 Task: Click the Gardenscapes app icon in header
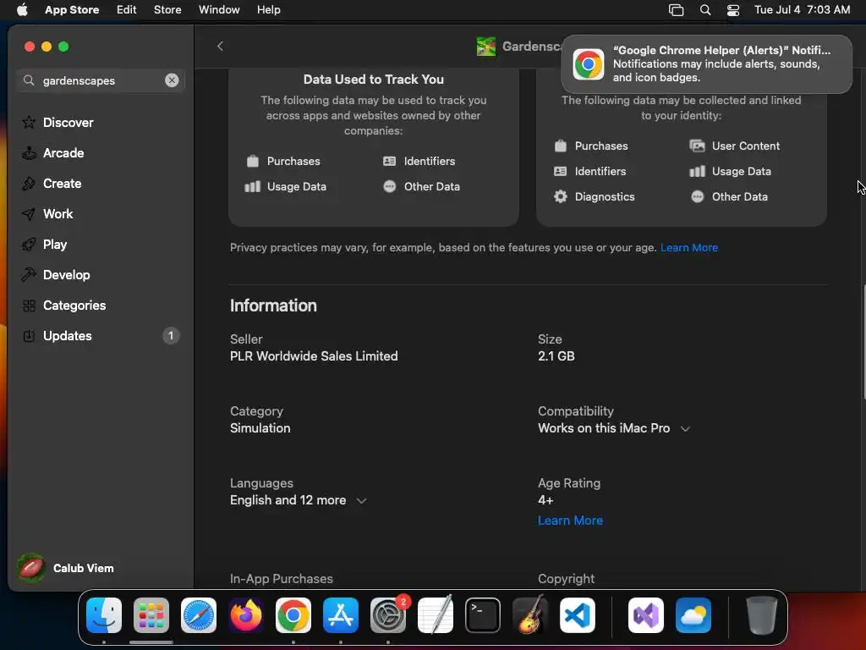pos(486,47)
